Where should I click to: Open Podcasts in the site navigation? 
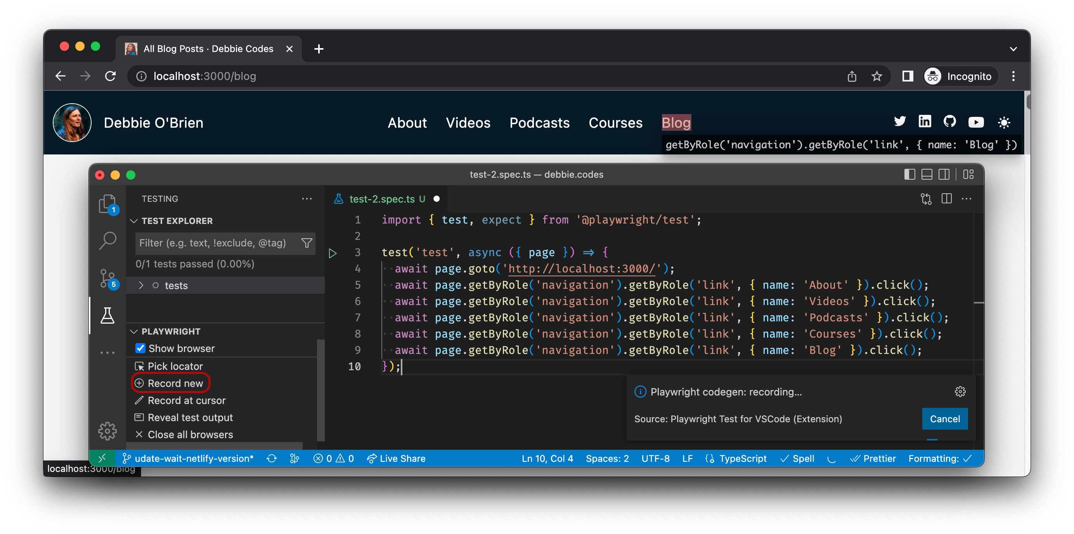pyautogui.click(x=539, y=123)
